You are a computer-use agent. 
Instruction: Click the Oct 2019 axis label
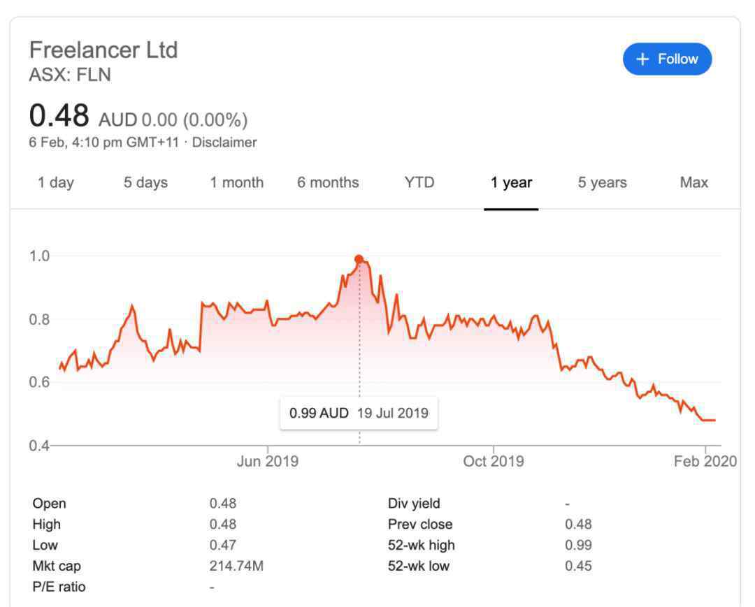(494, 462)
